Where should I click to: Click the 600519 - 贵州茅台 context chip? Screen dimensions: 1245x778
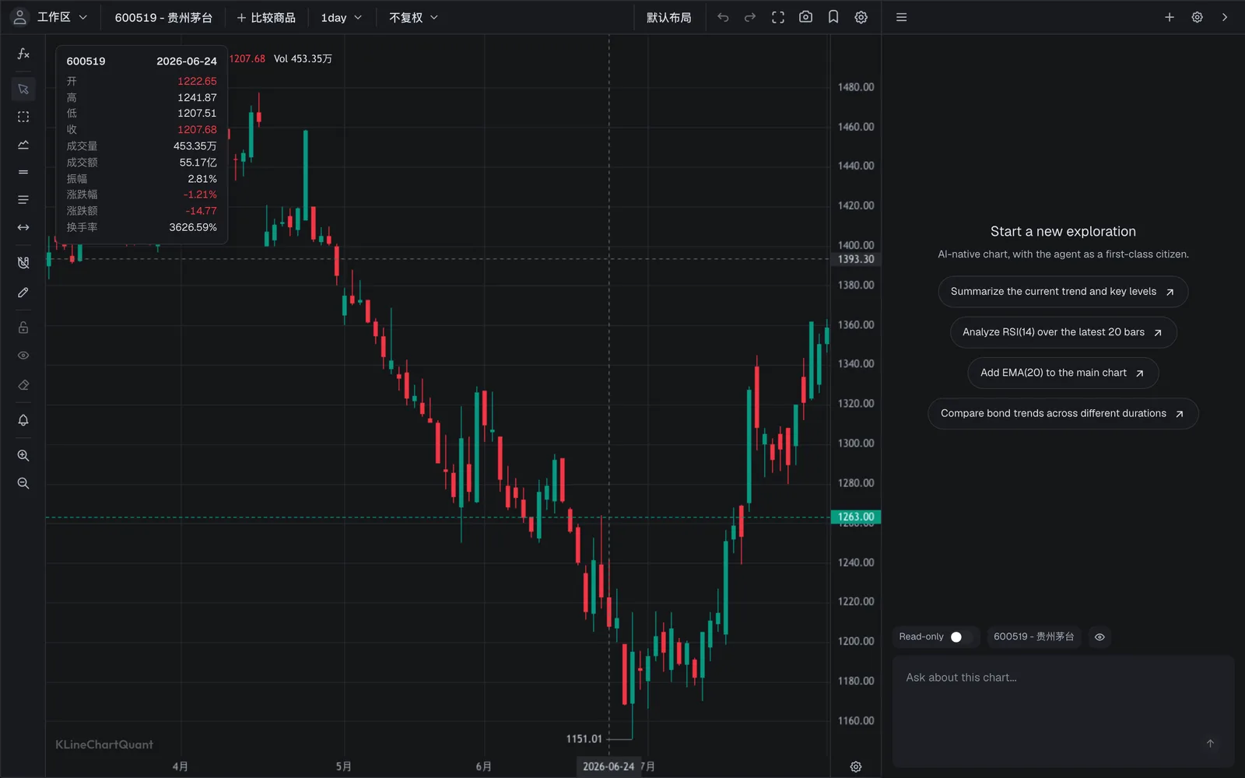[x=1033, y=636]
